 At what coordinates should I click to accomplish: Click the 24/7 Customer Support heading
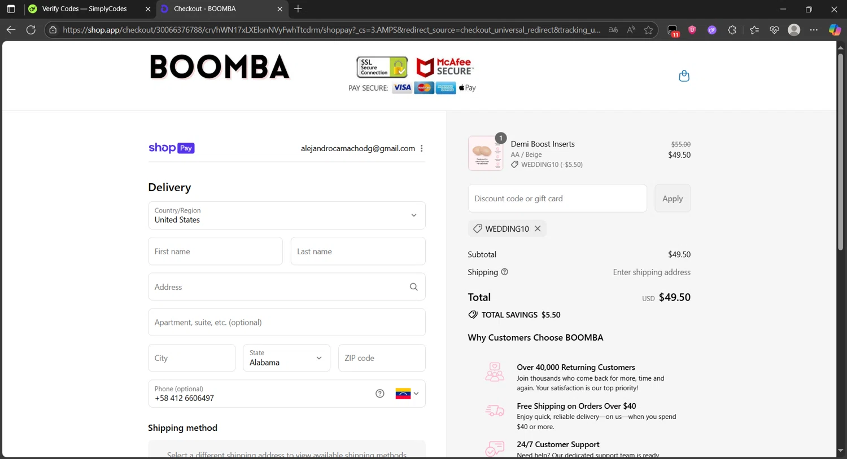pos(558,444)
